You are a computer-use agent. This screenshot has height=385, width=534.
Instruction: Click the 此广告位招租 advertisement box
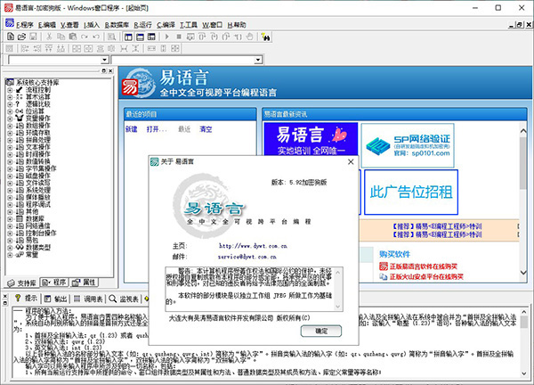click(x=411, y=192)
